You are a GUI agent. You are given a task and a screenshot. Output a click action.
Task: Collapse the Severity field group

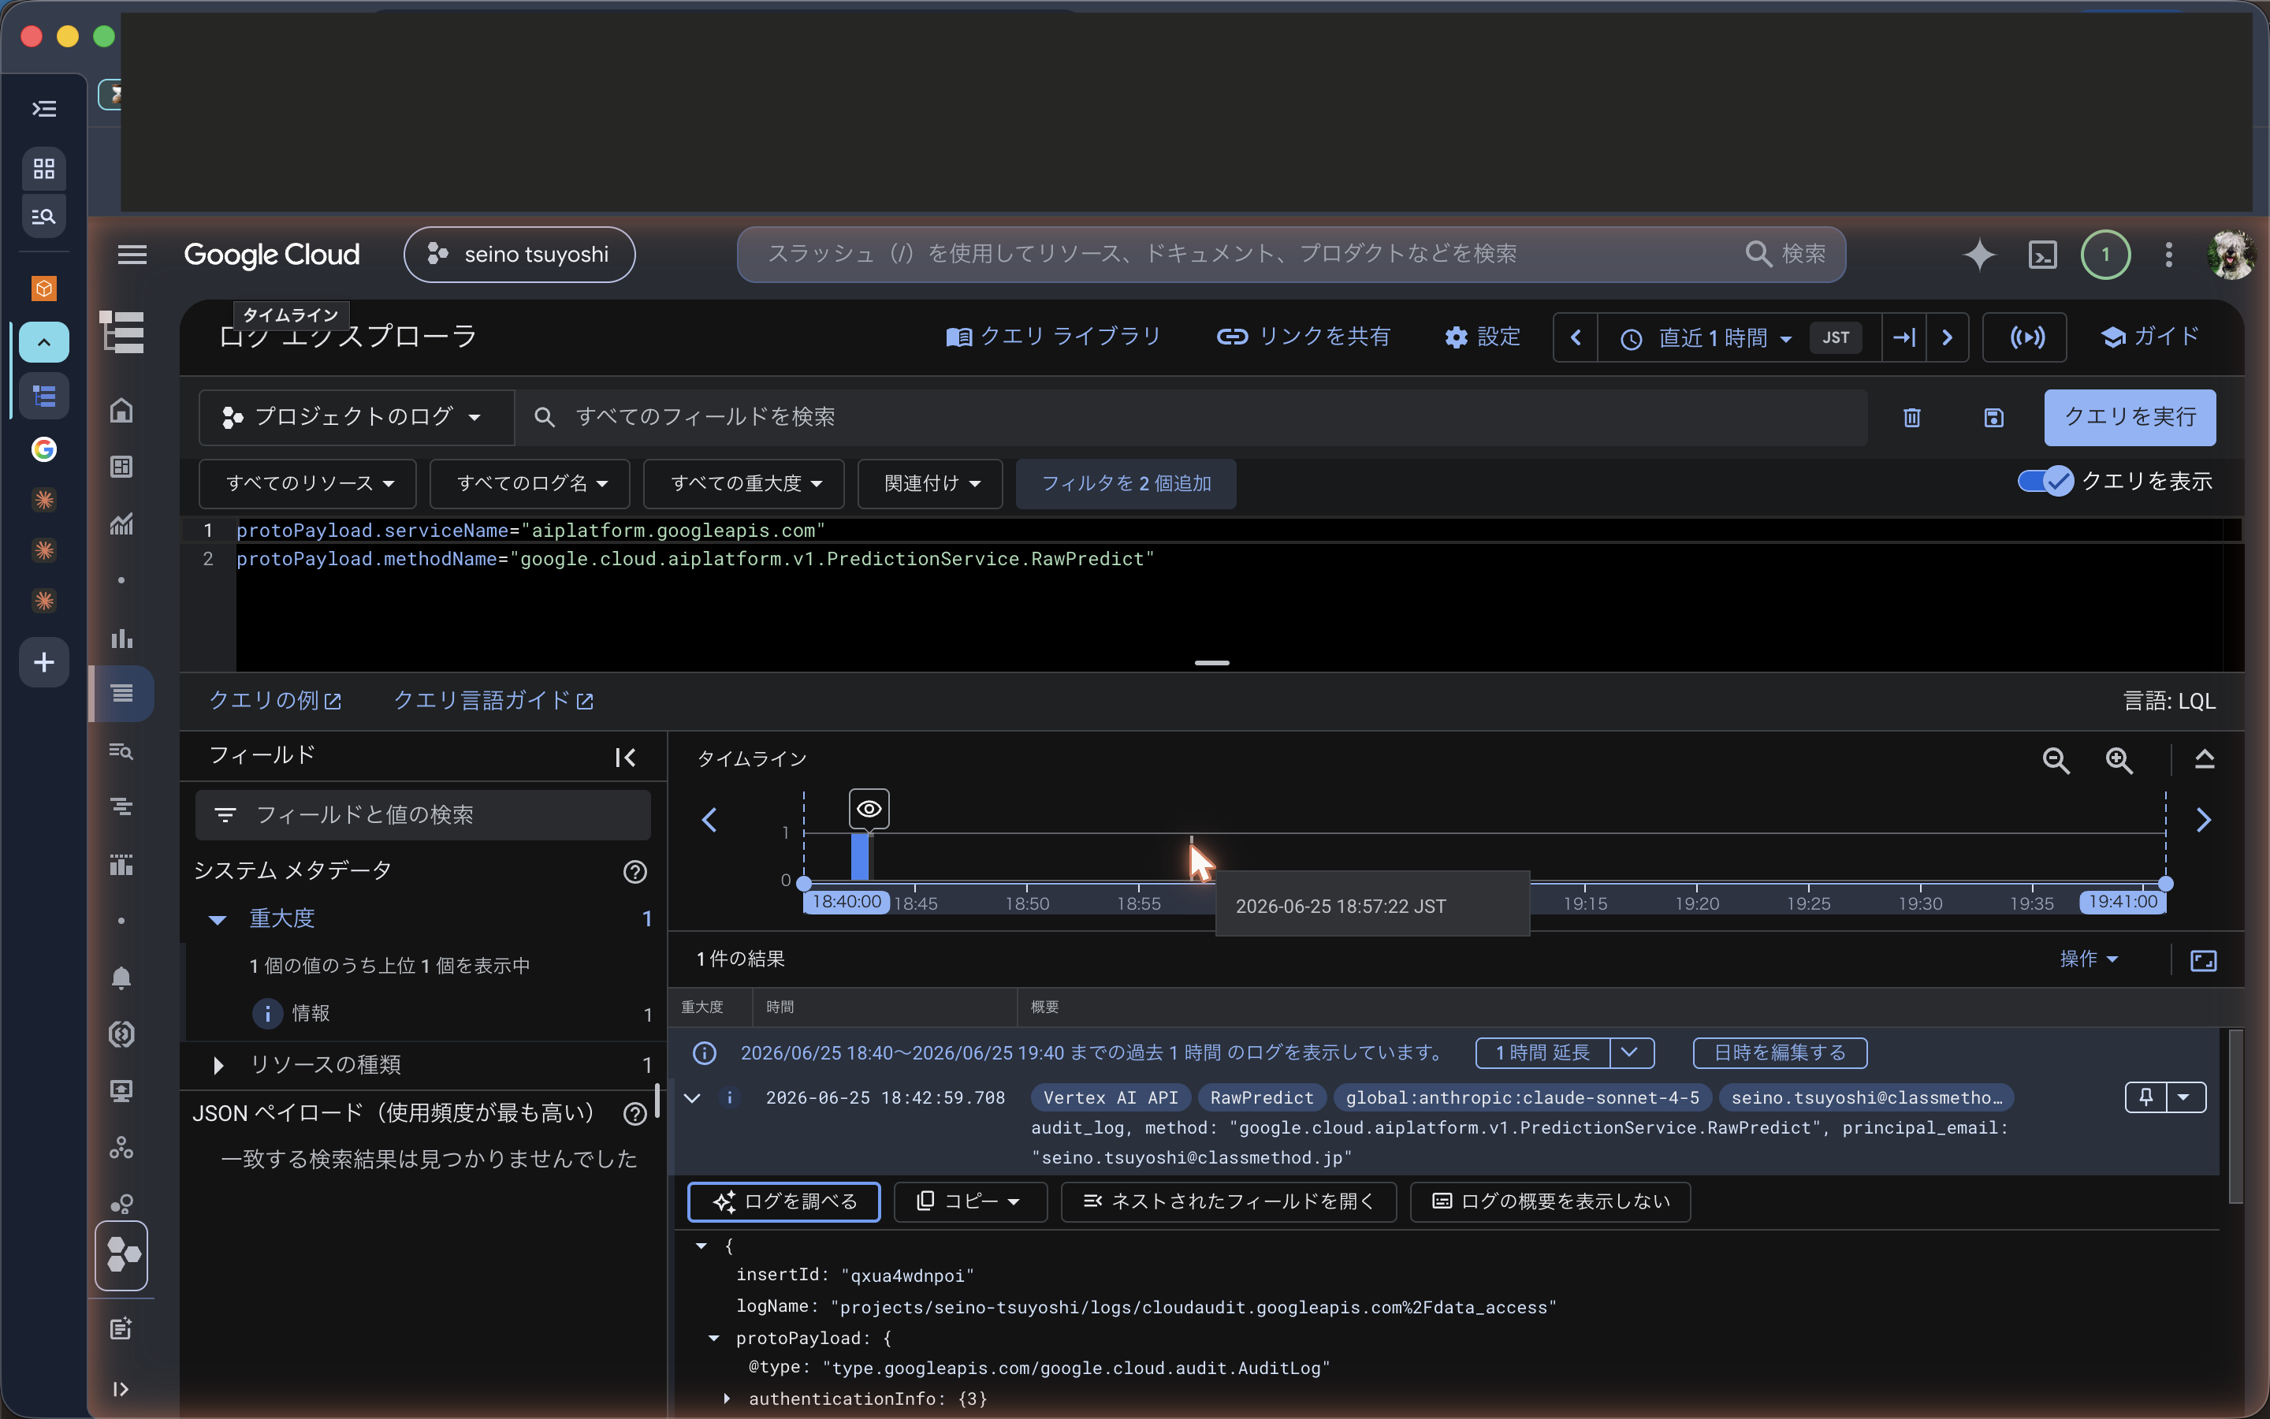(218, 920)
